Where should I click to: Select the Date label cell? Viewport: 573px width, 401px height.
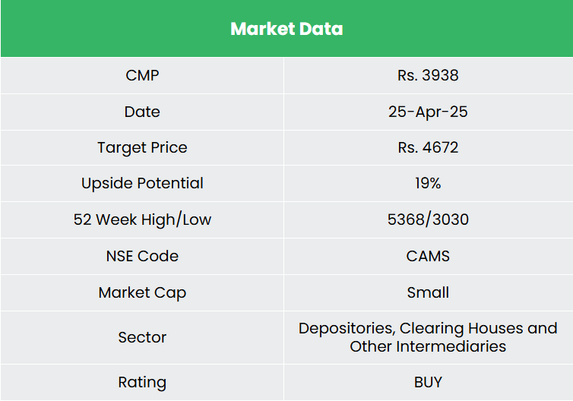[142, 112]
